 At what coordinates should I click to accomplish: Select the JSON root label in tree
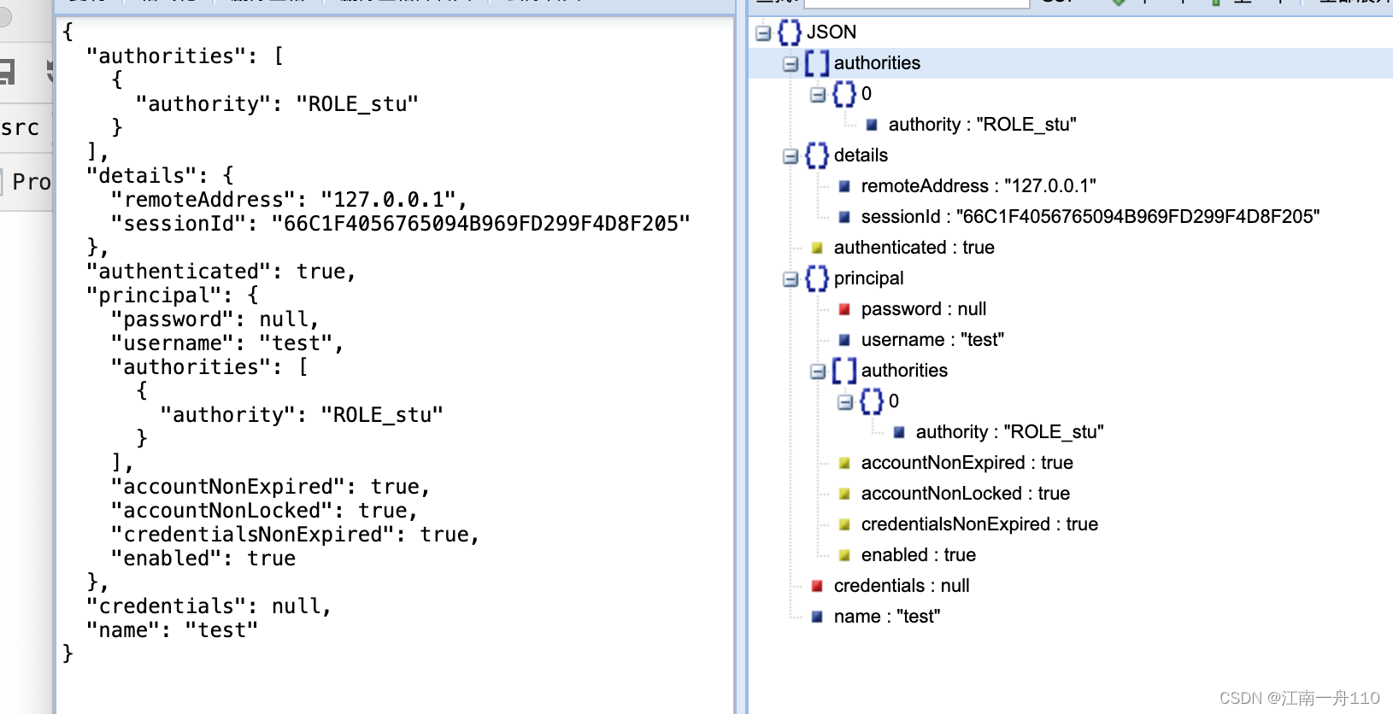pyautogui.click(x=832, y=32)
